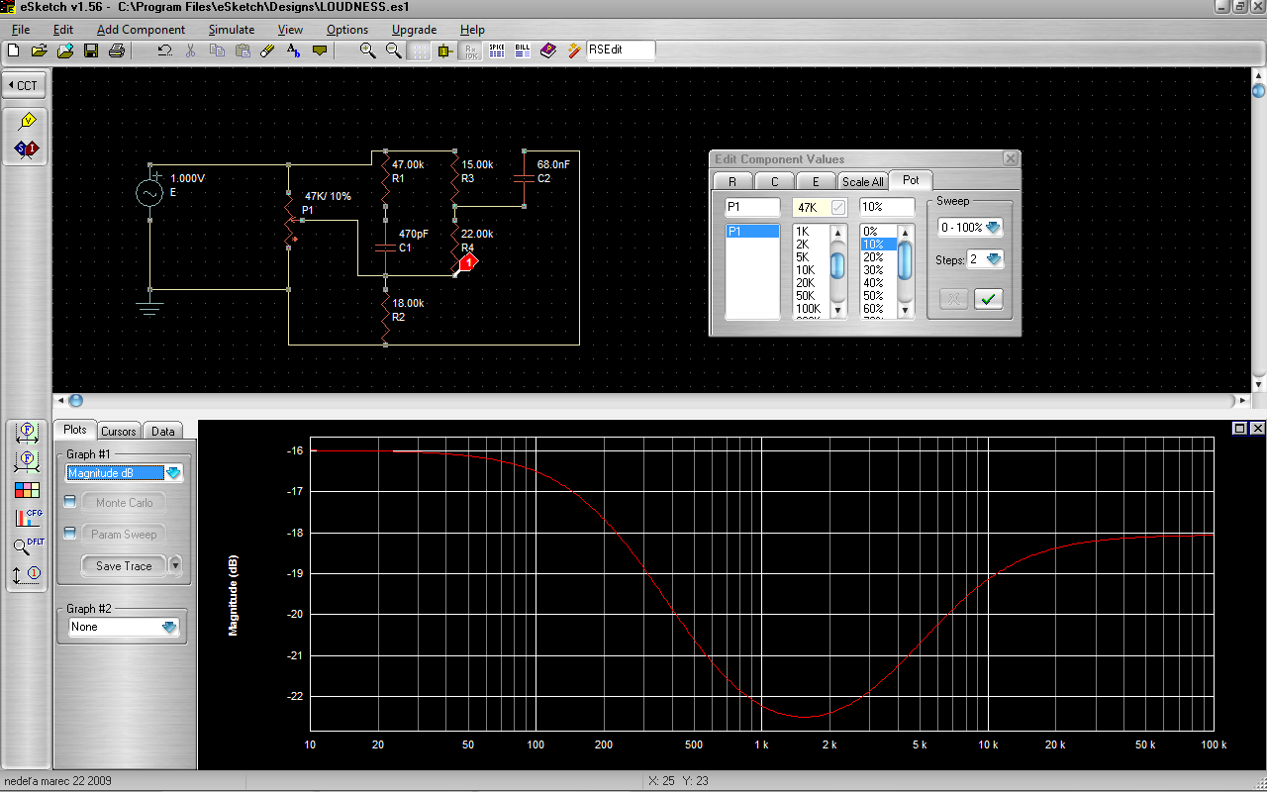
Task: Select 20% in the pot percentage list
Action: coord(878,257)
